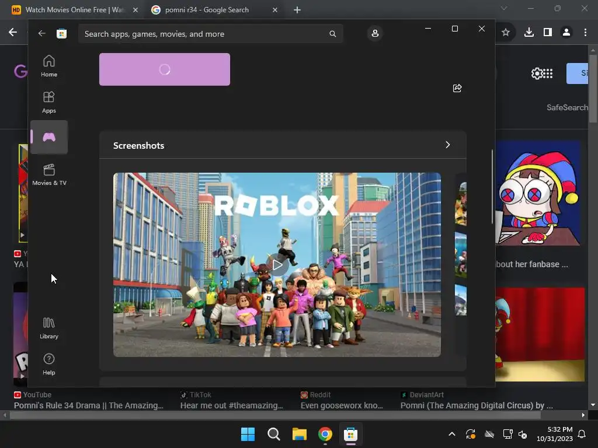Click Chrome icon in taskbar
Viewport: 598px width, 448px height.
(x=325, y=434)
